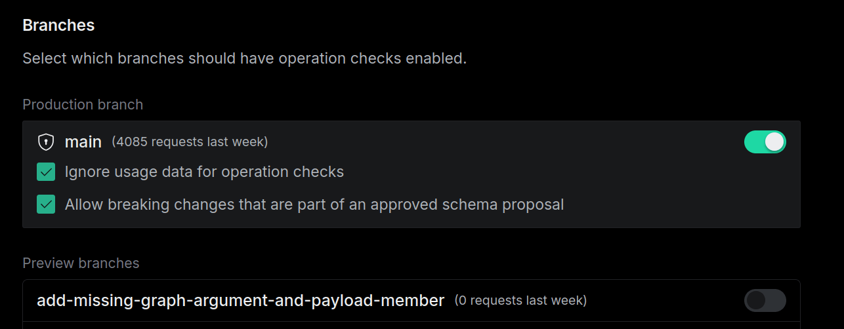
Task: Click the '4085 requests last week' text
Action: (190, 142)
